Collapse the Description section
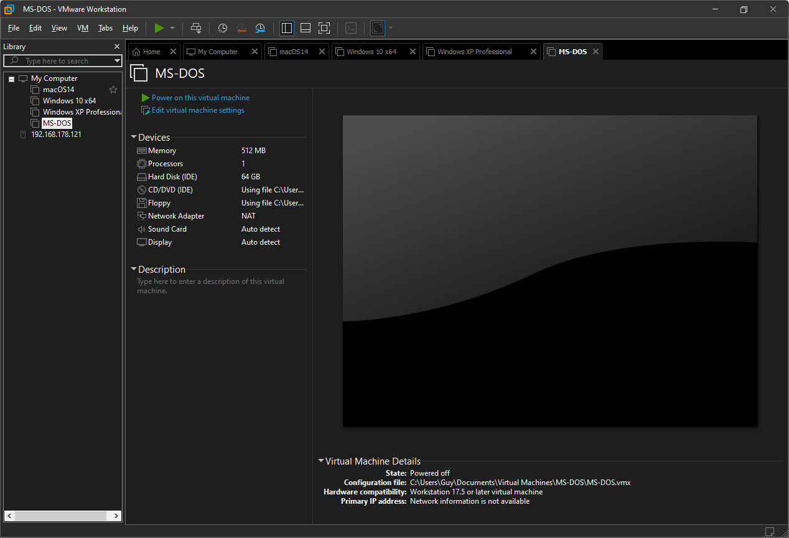 134,270
